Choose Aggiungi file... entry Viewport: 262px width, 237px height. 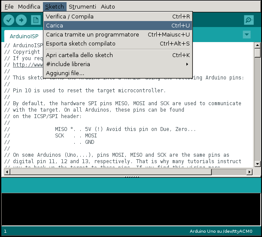tap(118, 73)
